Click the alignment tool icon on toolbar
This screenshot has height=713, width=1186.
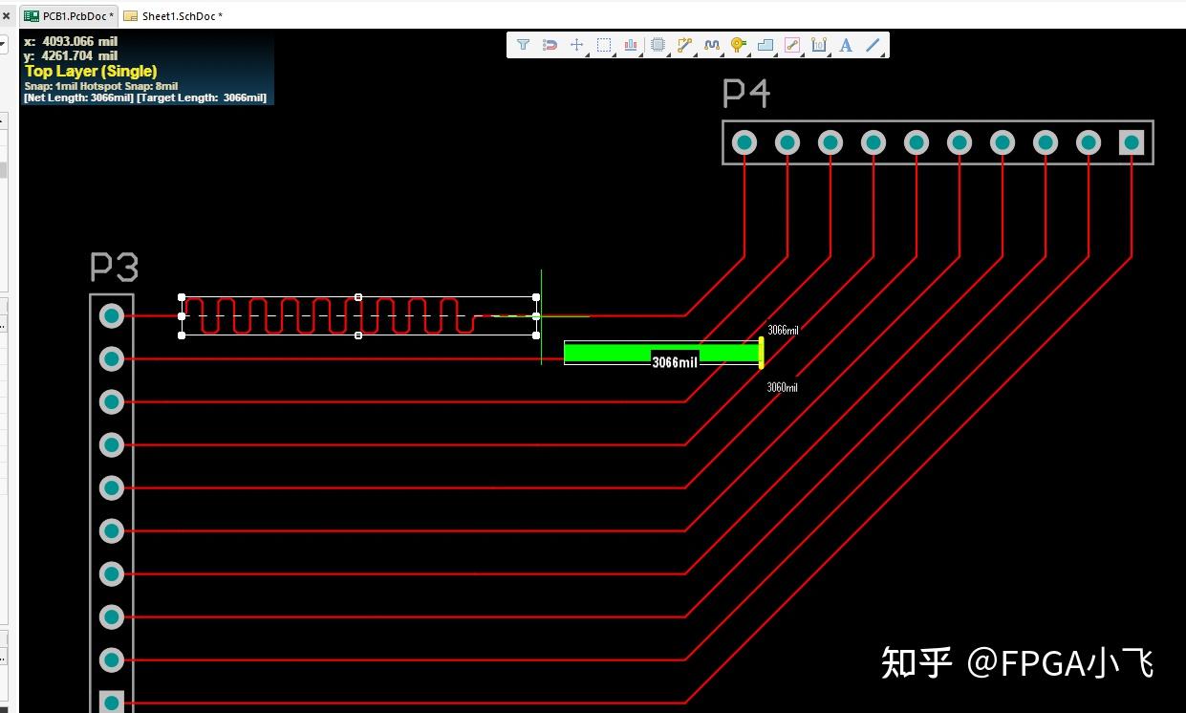(x=631, y=44)
